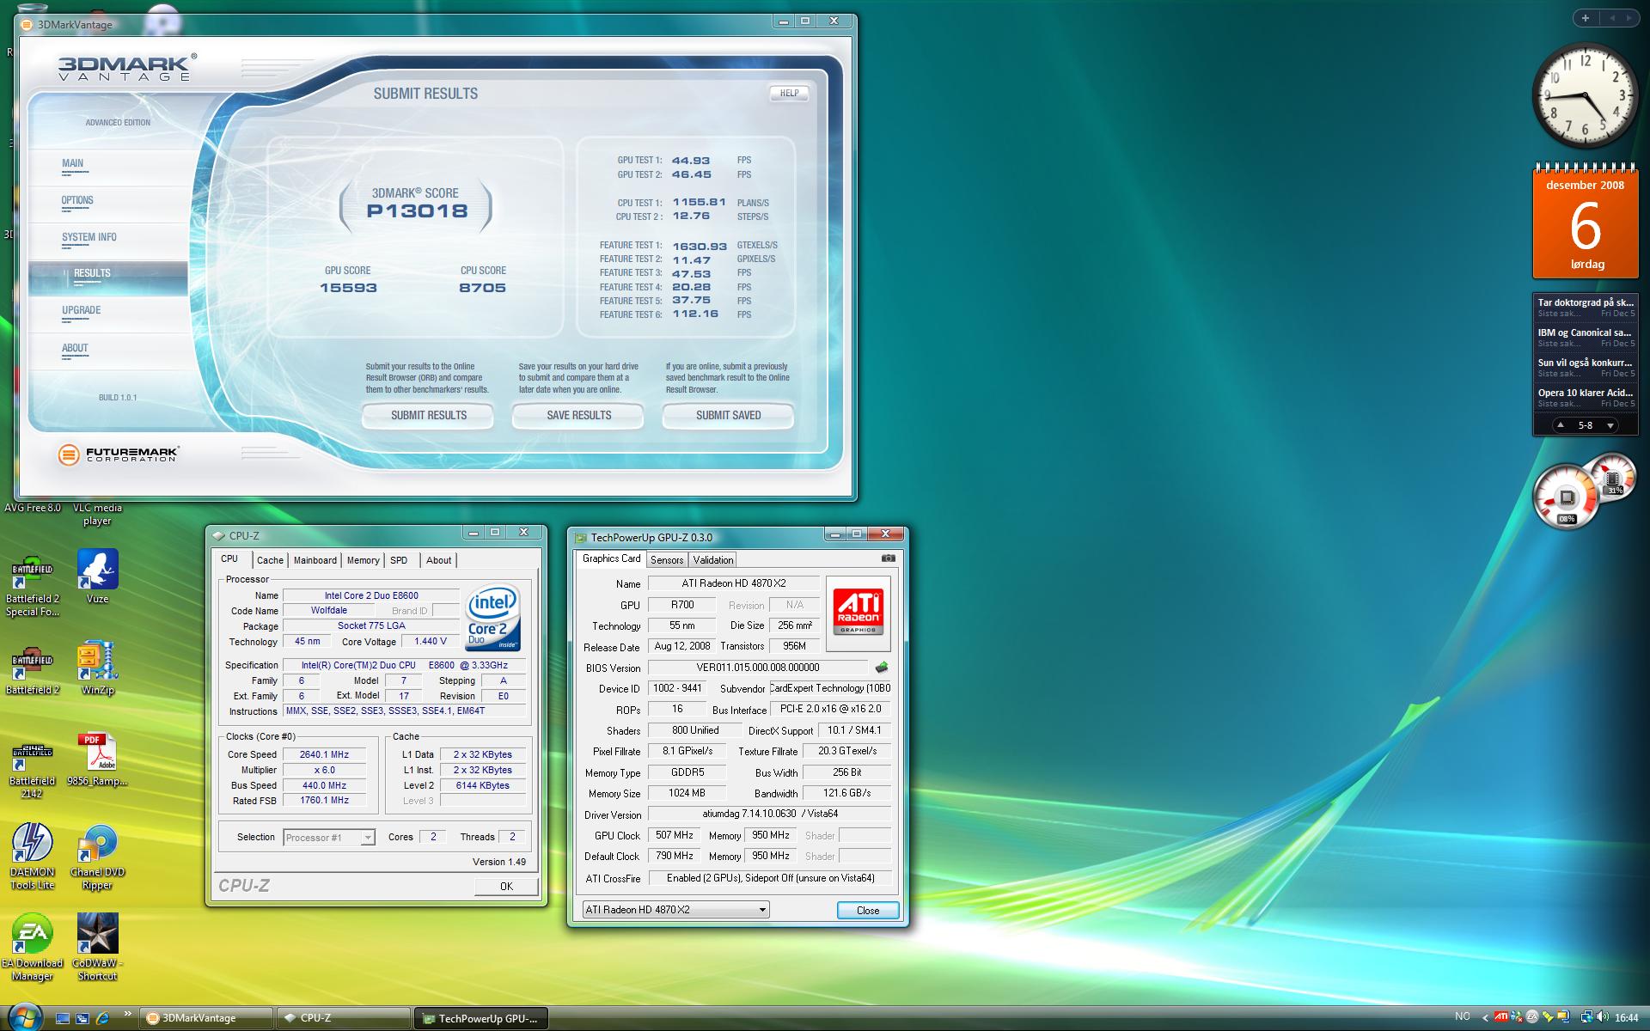
Task: Open the 'IBM og Canonical sa...' headline
Action: pyautogui.click(x=1586, y=337)
